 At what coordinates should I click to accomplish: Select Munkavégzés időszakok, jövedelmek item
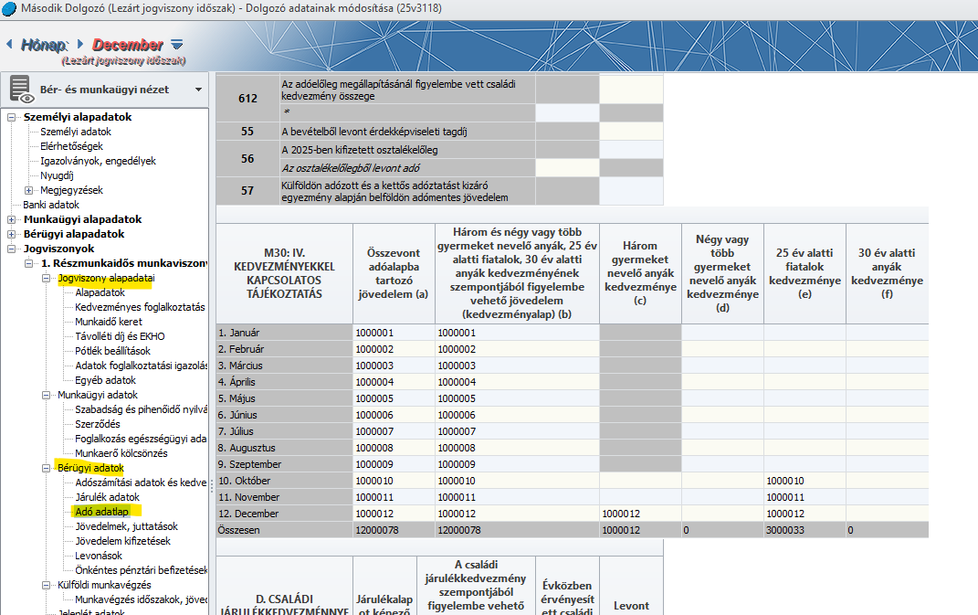(141, 599)
